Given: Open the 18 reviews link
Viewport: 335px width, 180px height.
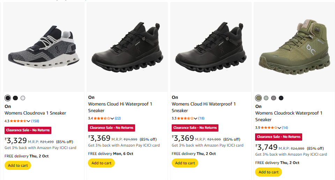Looking at the screenshot, I should (201, 118).
